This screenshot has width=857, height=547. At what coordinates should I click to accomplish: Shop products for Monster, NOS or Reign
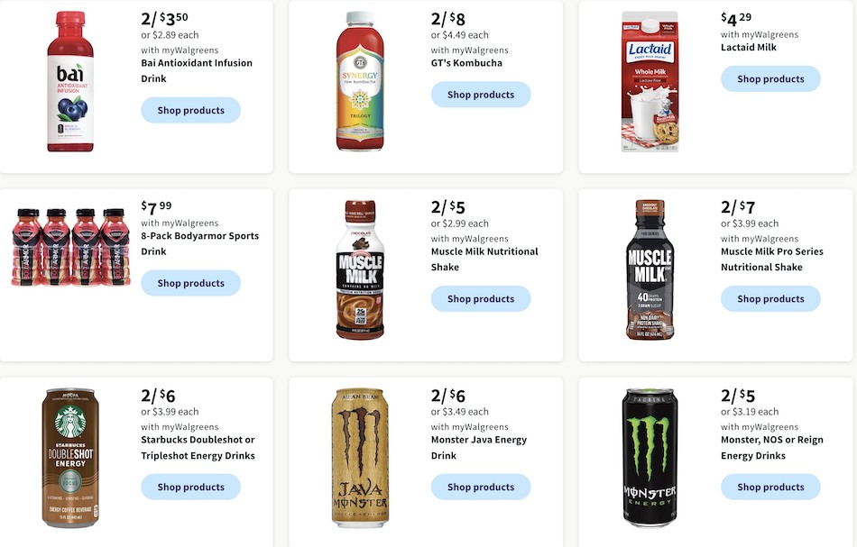tap(770, 487)
